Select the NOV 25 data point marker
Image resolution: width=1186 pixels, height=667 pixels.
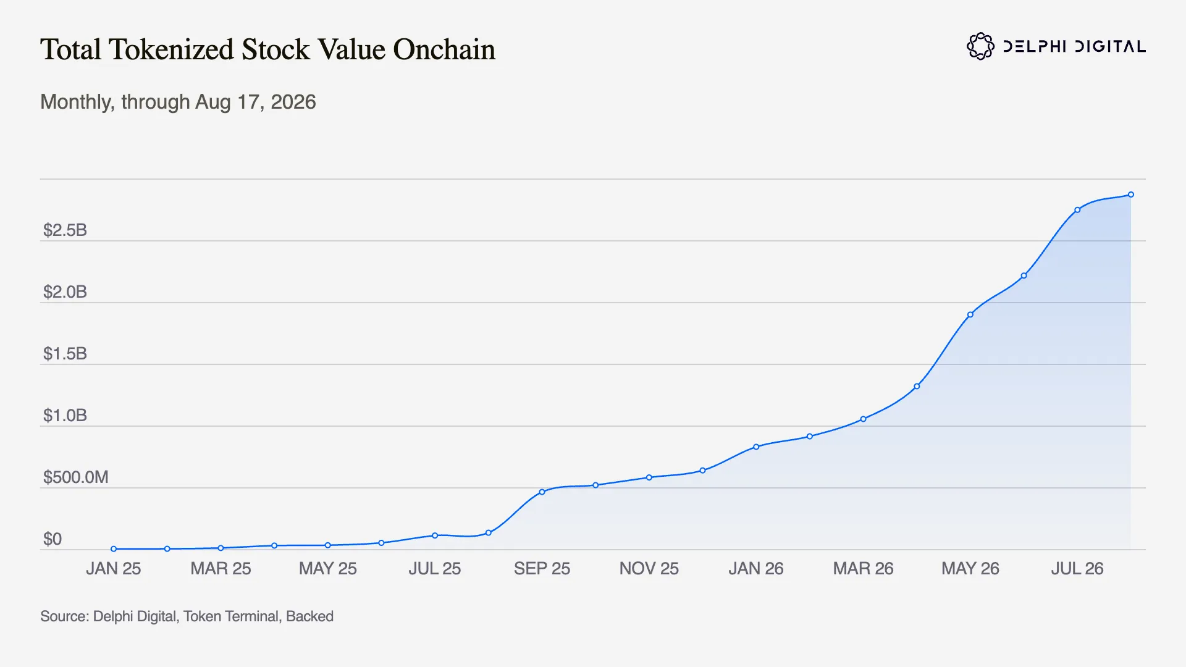click(649, 477)
